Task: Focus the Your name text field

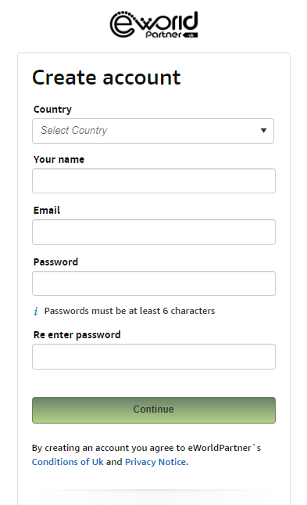Action: point(154,181)
